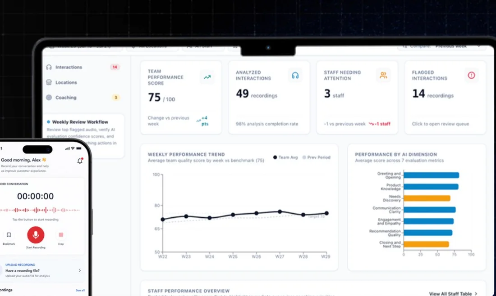Click the phone status bar Wi-Fi icon

(73, 148)
